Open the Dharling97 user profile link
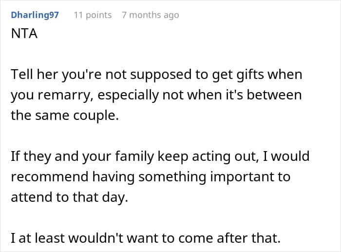 pos(35,15)
